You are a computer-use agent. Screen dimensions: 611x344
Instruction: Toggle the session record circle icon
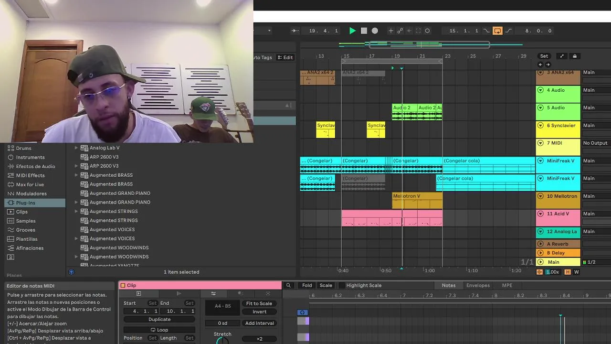pos(427,31)
